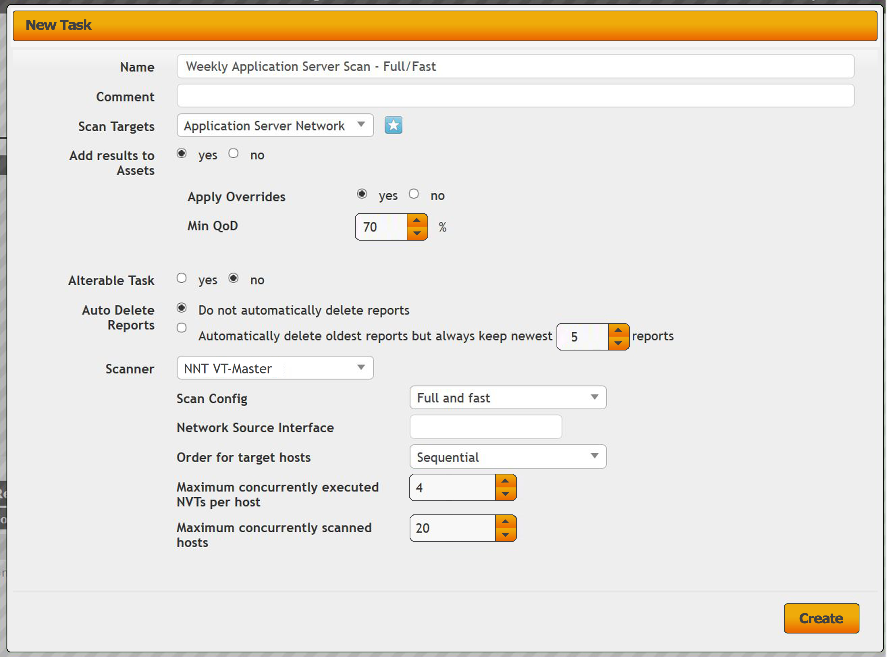Screen dimensions: 887x657
Task: Increase newest reports count up arrow
Action: click(x=618, y=330)
